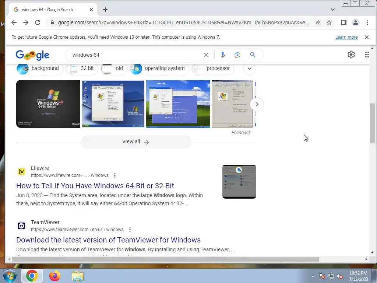Show hidden system tray icons
Image resolution: width=377 pixels, height=283 pixels.
tap(313, 276)
